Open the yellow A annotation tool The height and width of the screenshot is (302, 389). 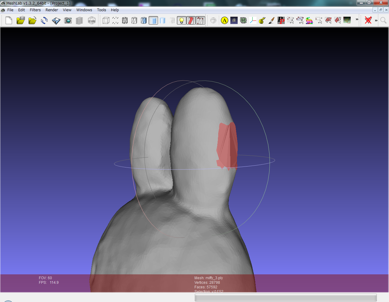[x=225, y=20]
